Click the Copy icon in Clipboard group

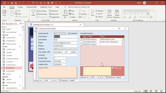tap(16, 14)
